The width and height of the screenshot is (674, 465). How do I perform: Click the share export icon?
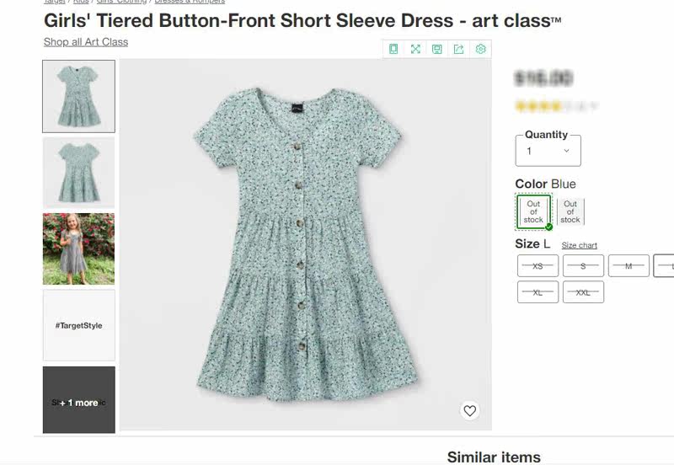point(459,49)
